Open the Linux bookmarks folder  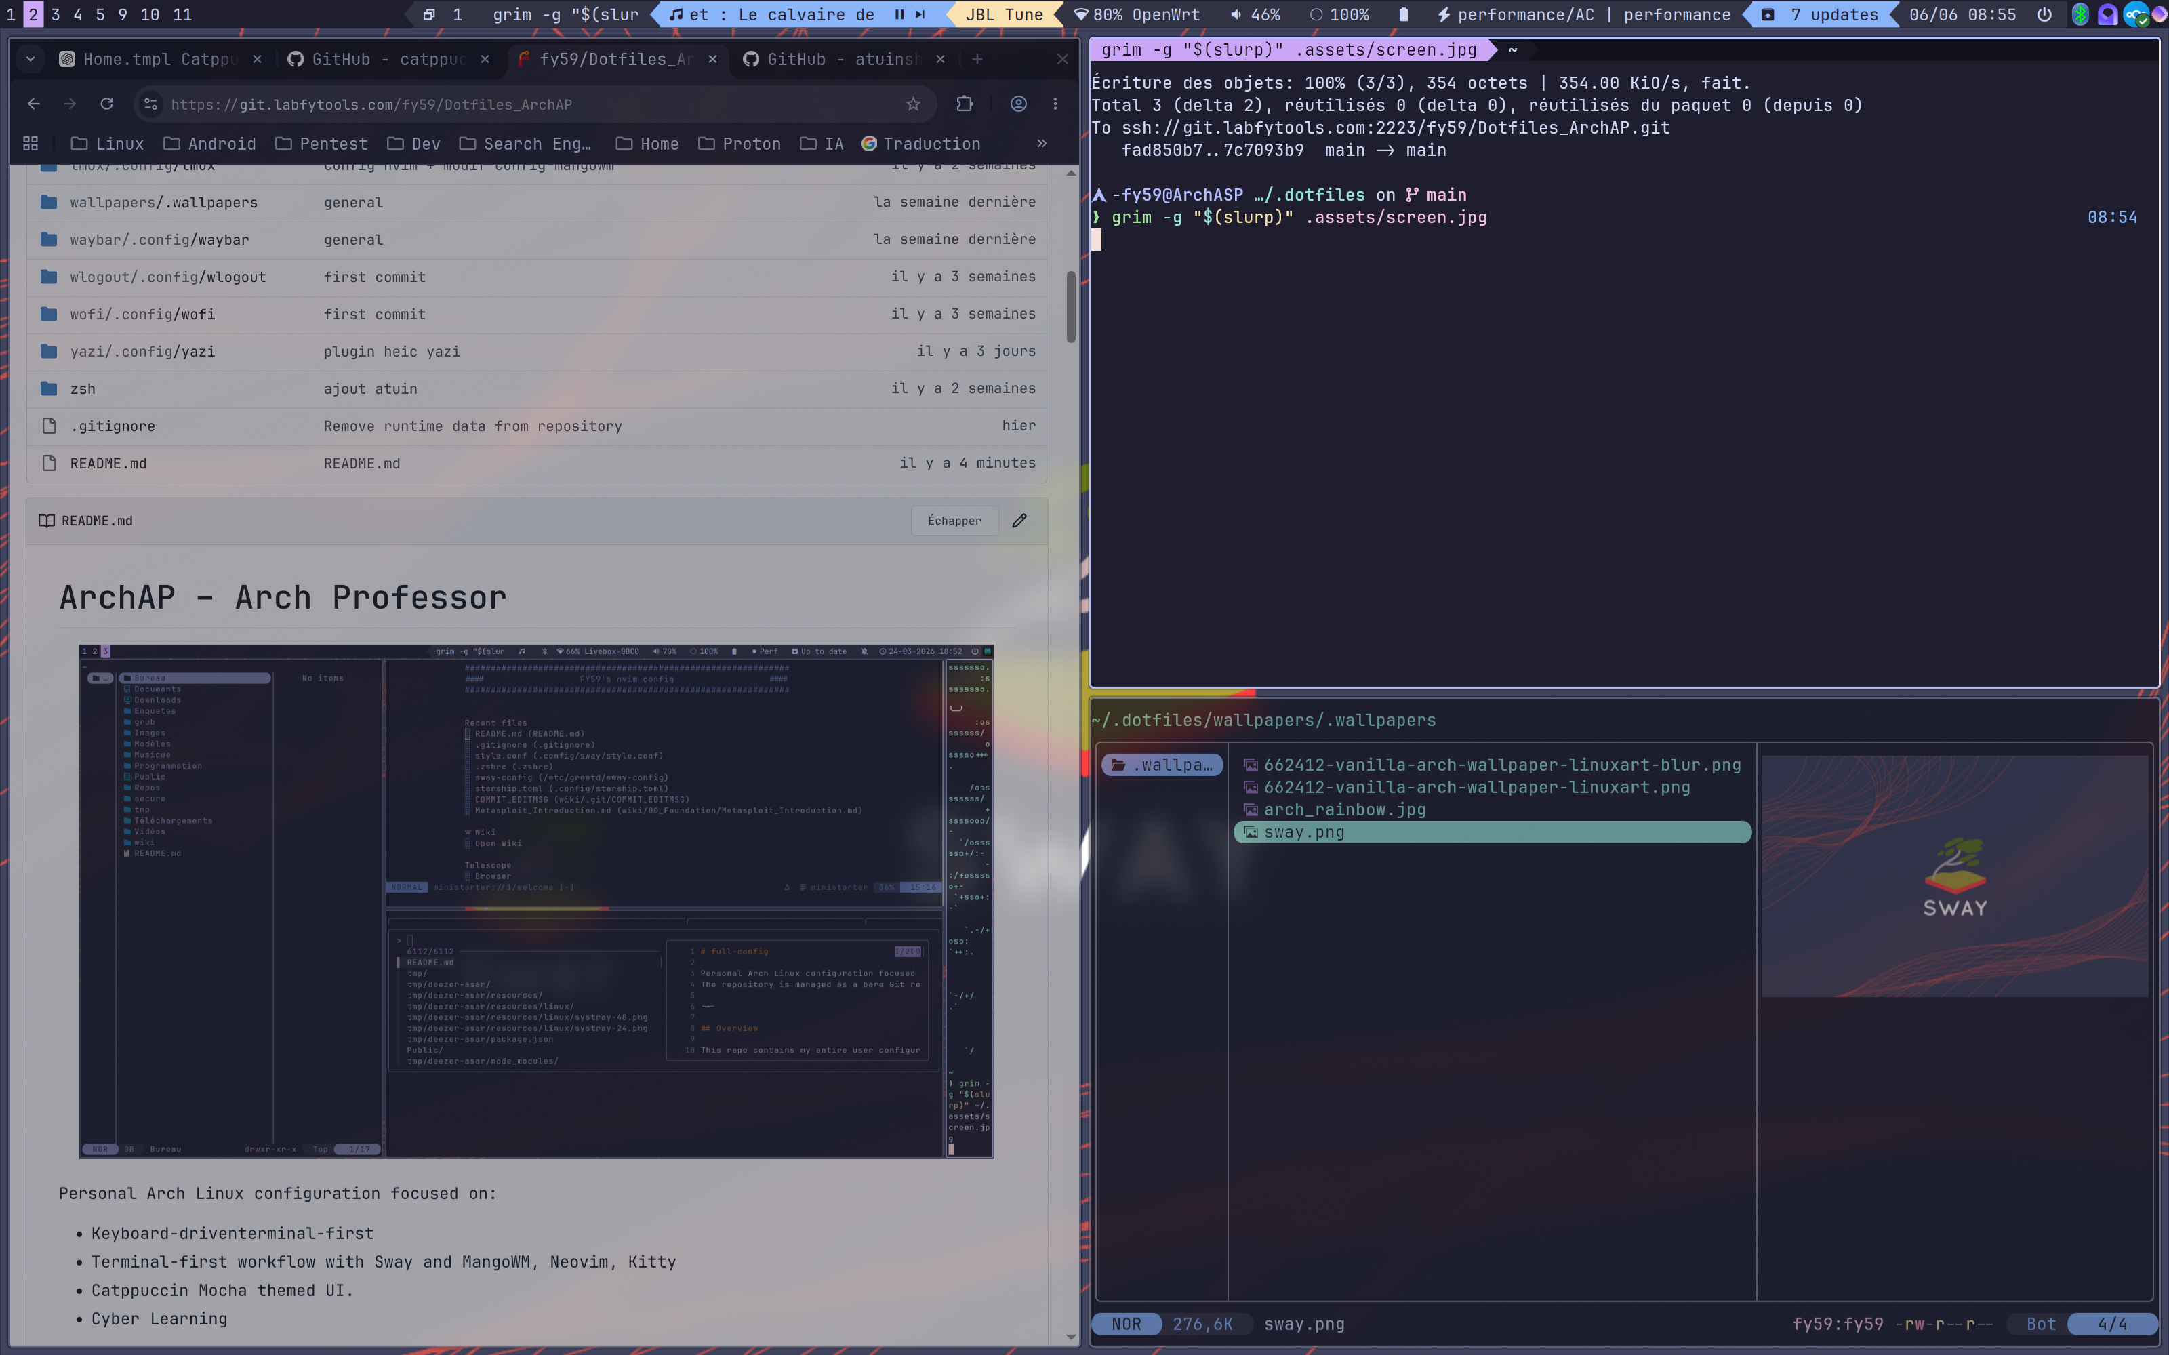[x=106, y=144]
